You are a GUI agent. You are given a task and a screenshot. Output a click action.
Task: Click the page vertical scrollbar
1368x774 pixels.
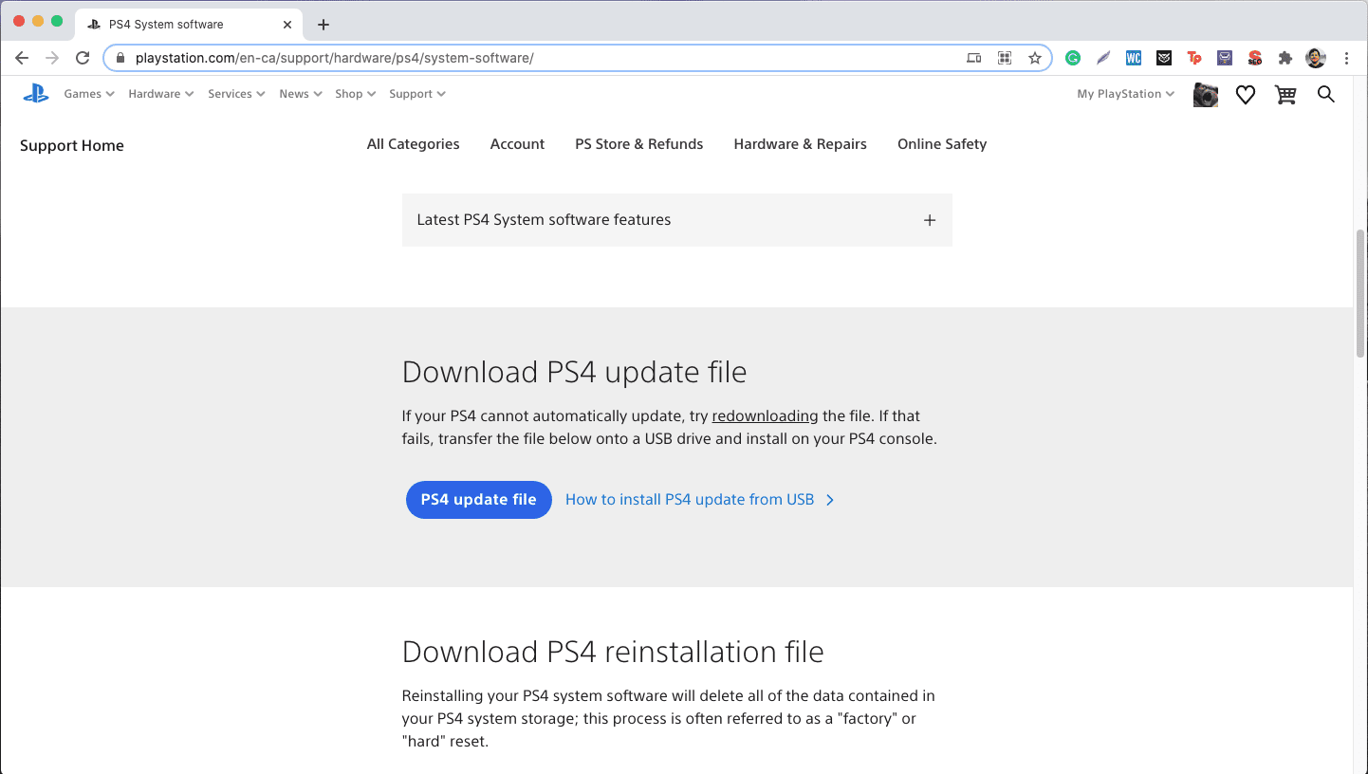[x=1361, y=293]
